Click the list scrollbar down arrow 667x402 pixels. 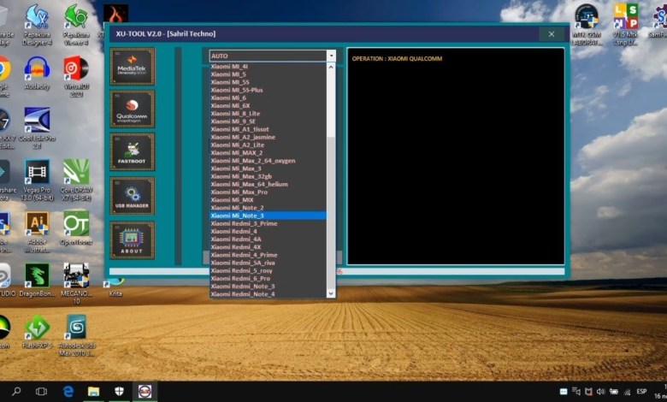[x=331, y=293]
